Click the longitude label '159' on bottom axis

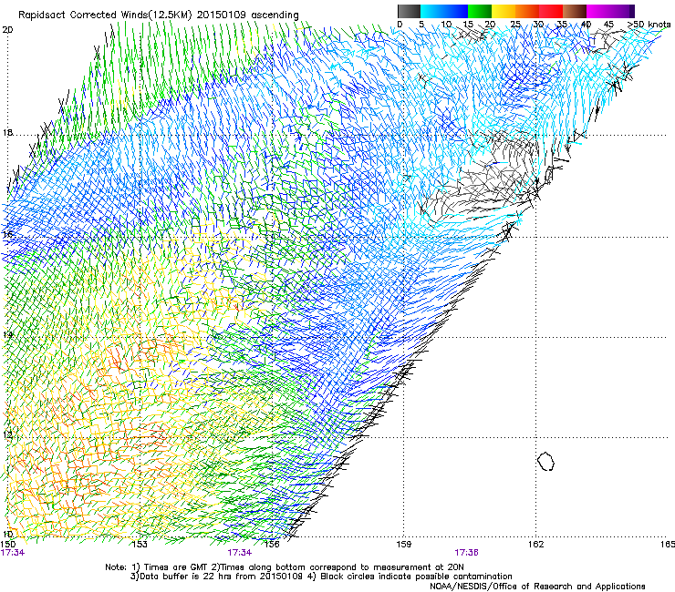click(x=403, y=545)
